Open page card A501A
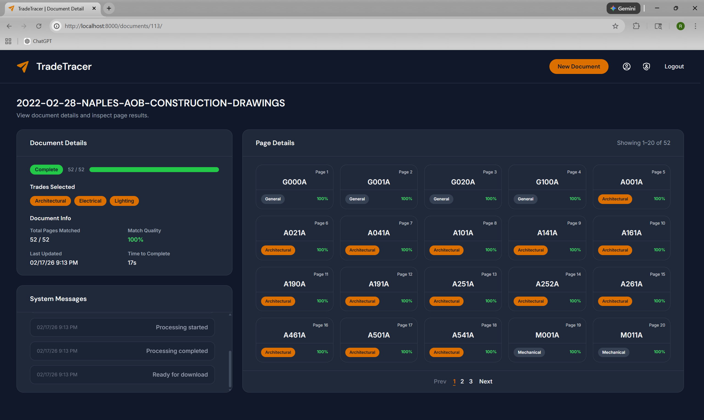This screenshot has height=420, width=704. coord(379,340)
